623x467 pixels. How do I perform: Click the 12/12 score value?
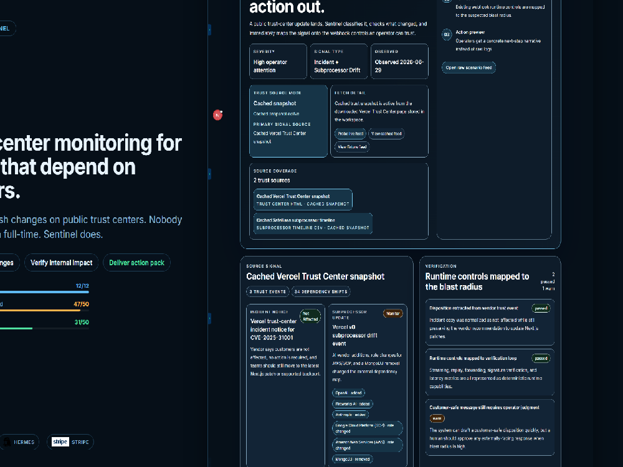(x=82, y=286)
